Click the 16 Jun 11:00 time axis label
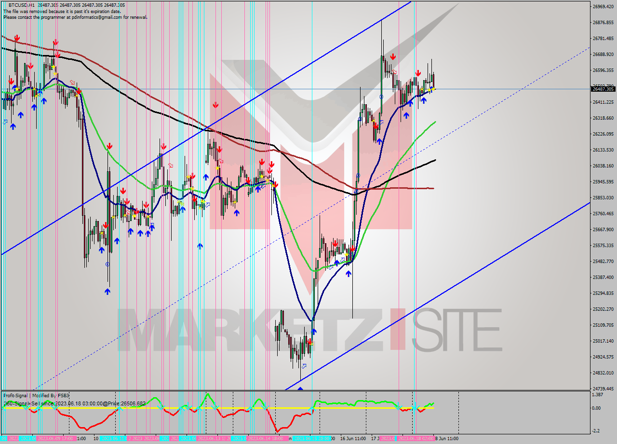The image size is (617, 444). tap(352, 439)
